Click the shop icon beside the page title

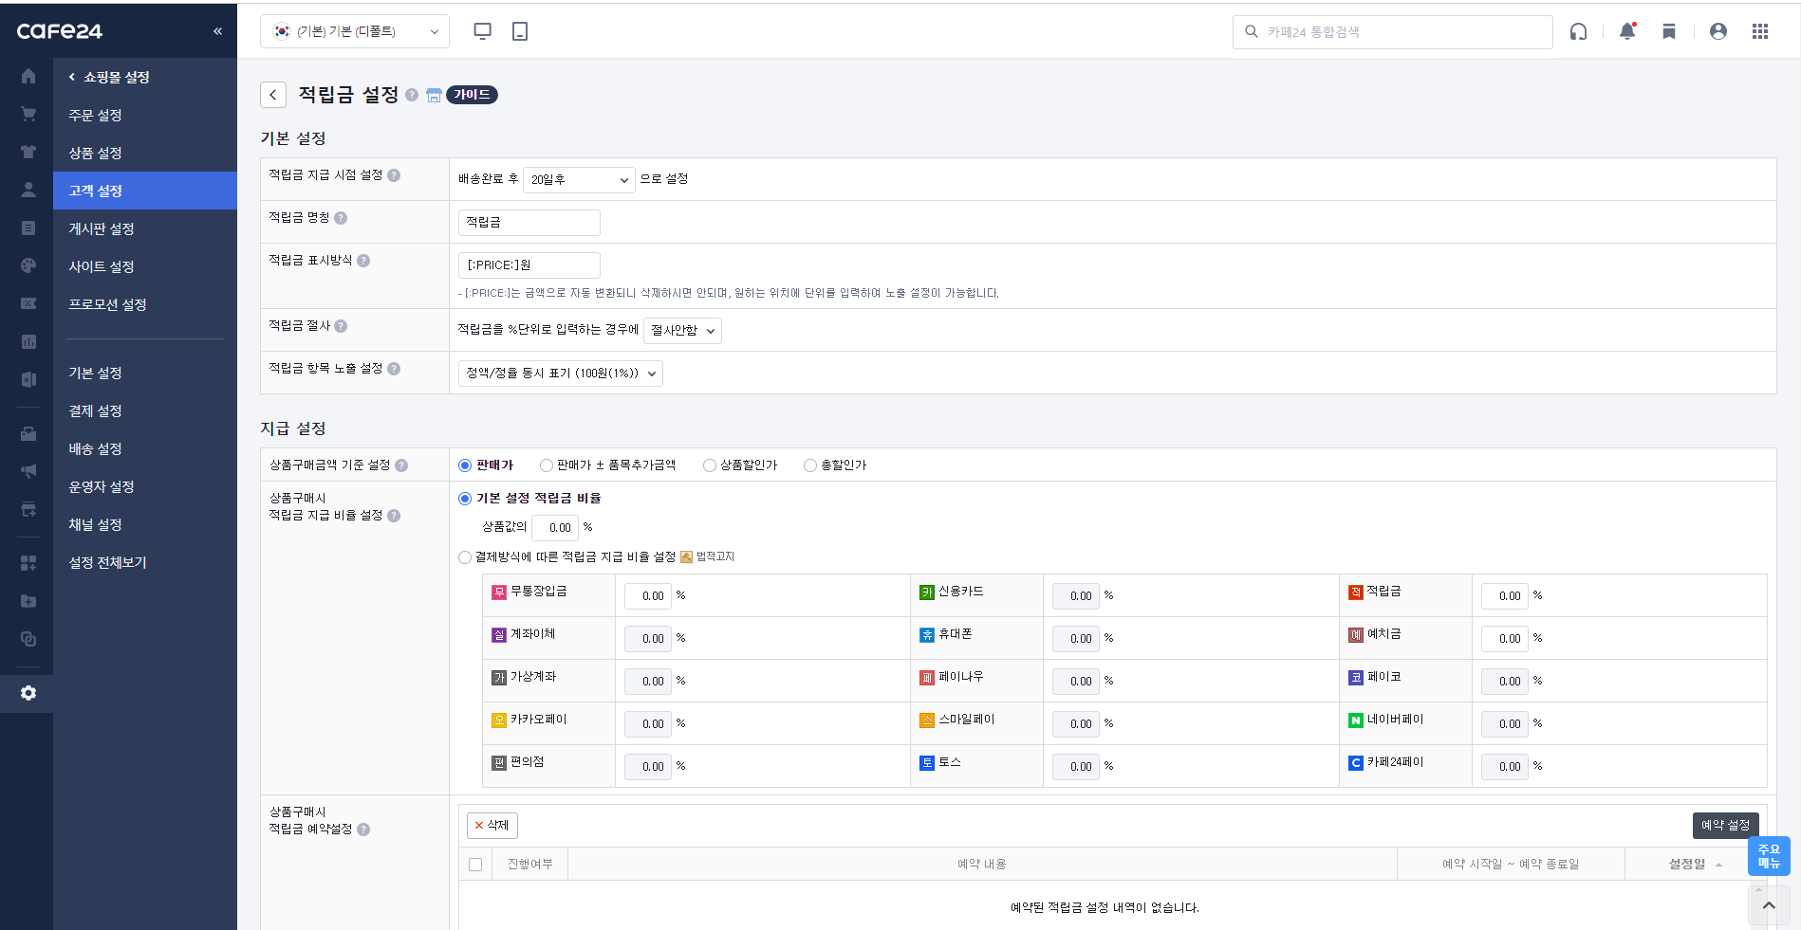(434, 95)
